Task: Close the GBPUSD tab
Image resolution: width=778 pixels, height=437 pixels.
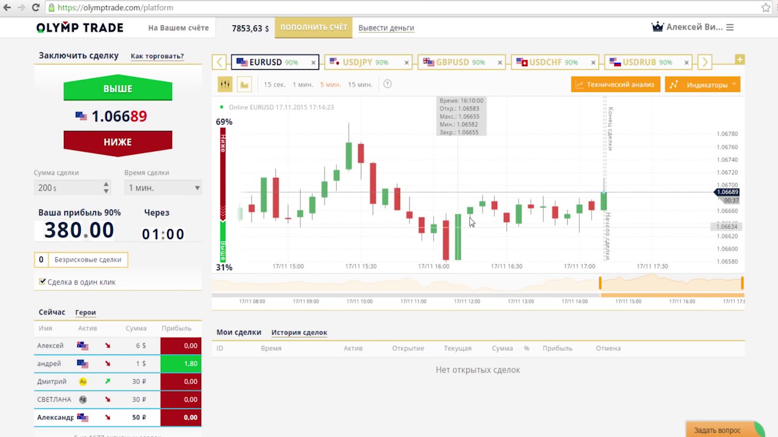Action: pos(500,63)
